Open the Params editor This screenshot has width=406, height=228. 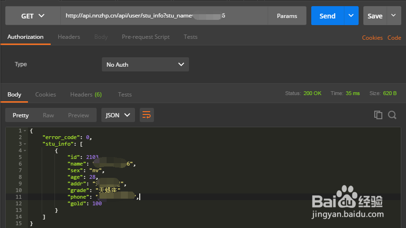point(287,16)
